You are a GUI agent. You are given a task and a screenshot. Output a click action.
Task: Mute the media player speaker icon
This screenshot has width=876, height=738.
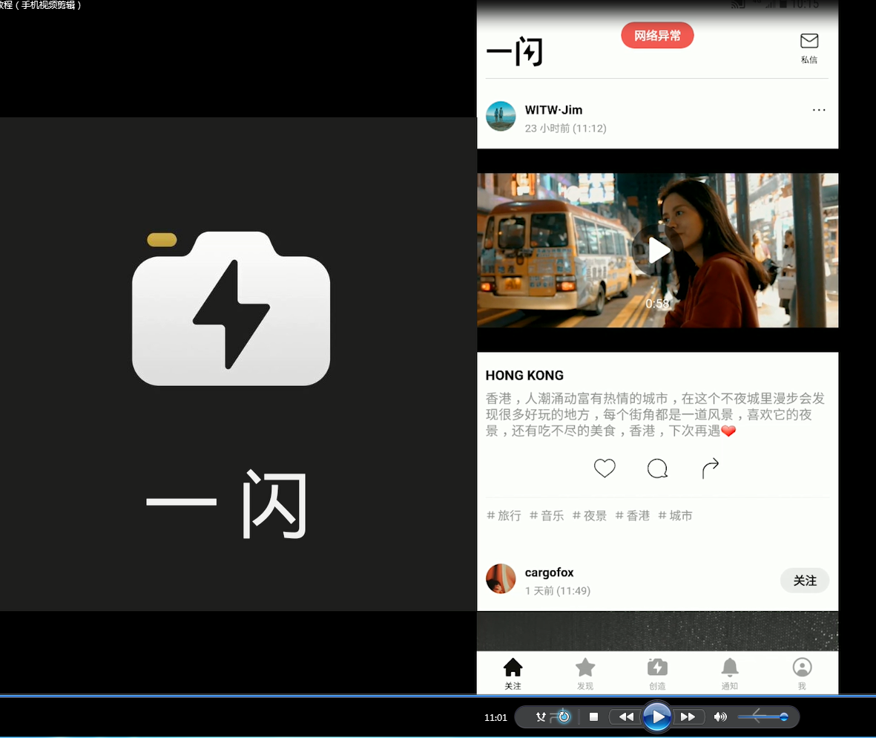[x=719, y=716]
